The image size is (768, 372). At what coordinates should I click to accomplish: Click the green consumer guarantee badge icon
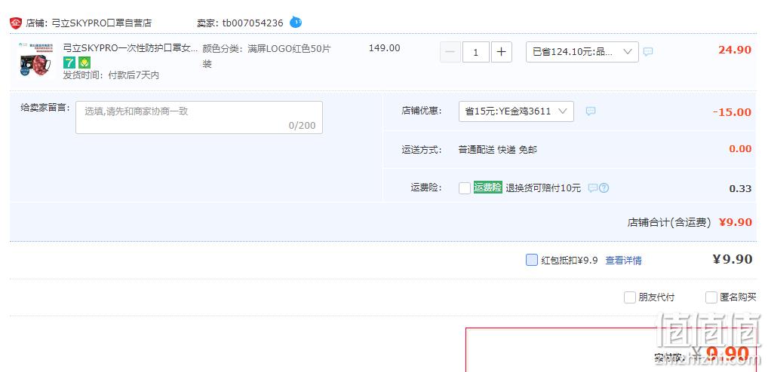click(84, 62)
